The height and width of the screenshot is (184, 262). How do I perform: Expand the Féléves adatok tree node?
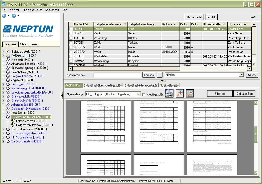pyautogui.click(x=8, y=121)
